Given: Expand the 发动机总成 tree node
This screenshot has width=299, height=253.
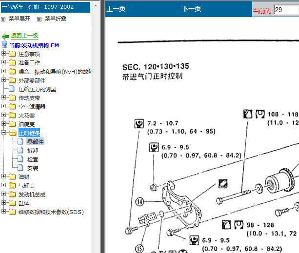Looking at the screenshot, I should click(x=3, y=194).
